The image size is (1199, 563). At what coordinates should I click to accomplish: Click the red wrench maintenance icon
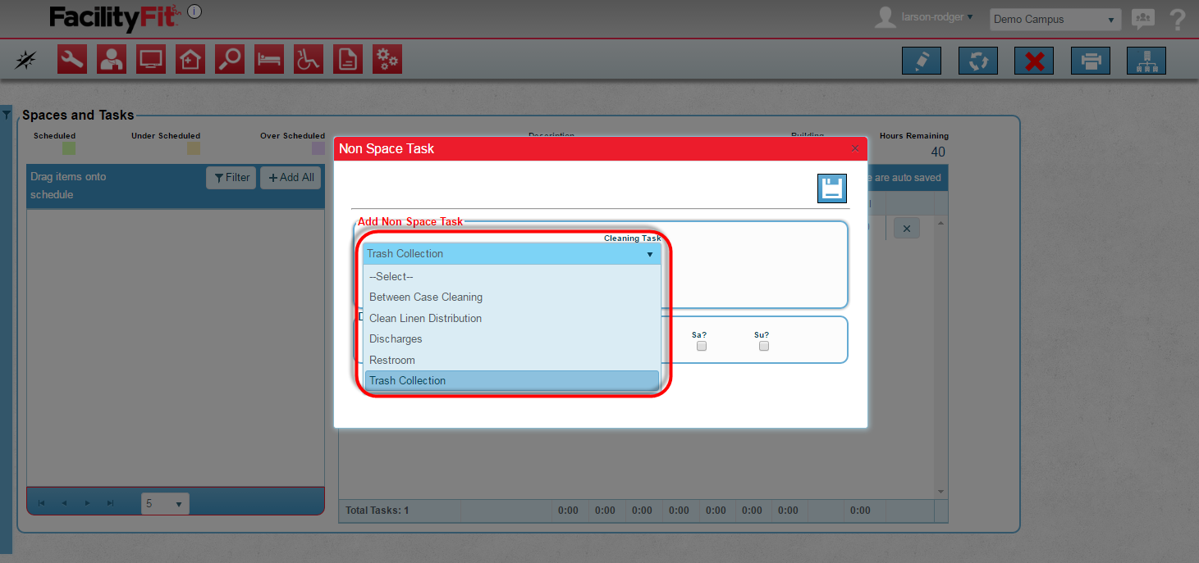tap(72, 60)
